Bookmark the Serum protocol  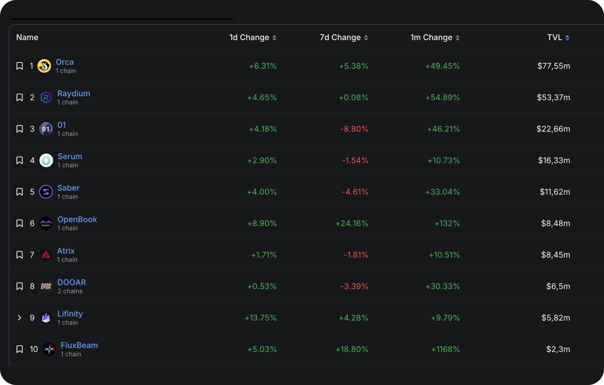click(x=19, y=161)
